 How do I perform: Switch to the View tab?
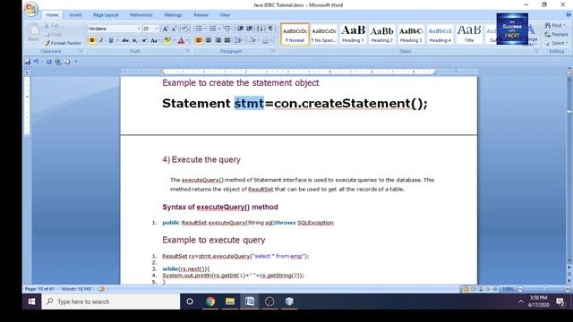(x=225, y=15)
